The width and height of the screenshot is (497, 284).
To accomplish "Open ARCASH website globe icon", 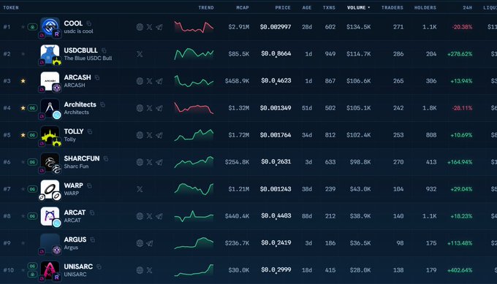I will click(x=140, y=81).
